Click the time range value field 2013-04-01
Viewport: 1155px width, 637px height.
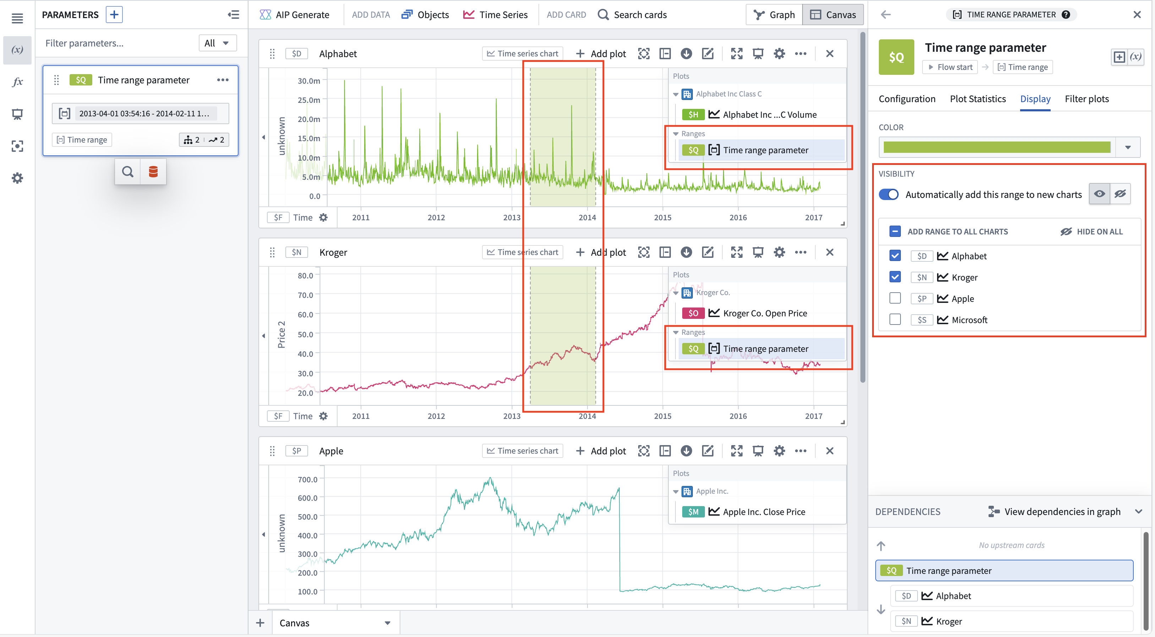(x=140, y=113)
